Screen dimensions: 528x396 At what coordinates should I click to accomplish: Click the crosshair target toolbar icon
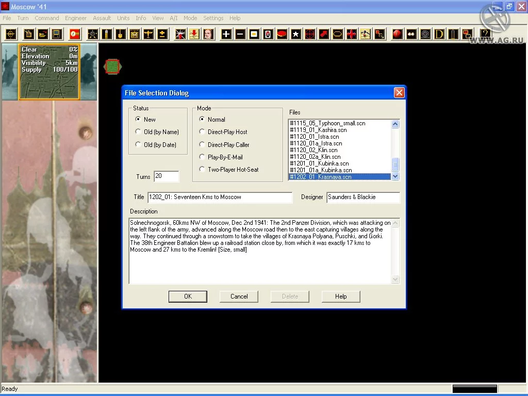pos(11,34)
